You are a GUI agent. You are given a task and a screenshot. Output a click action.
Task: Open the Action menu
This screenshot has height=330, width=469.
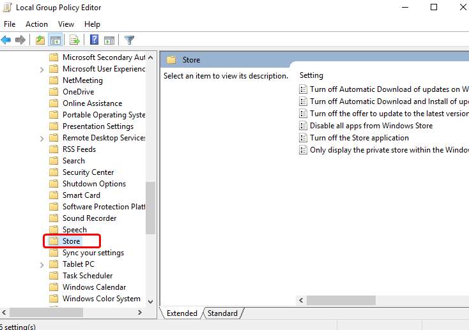click(x=36, y=24)
